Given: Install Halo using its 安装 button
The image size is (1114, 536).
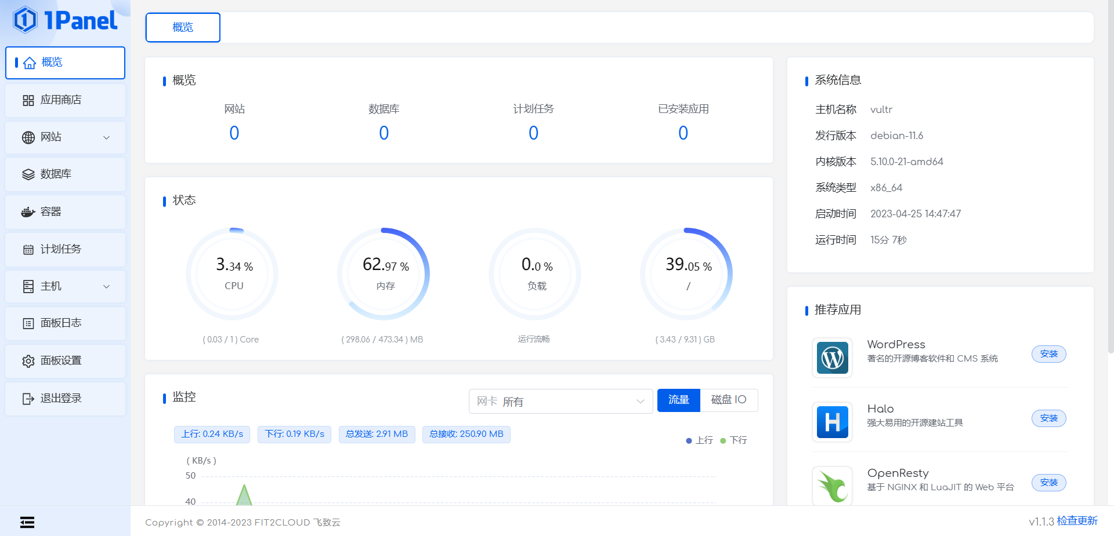Looking at the screenshot, I should click(1048, 418).
